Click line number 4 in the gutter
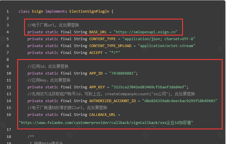 tap(8, 32)
